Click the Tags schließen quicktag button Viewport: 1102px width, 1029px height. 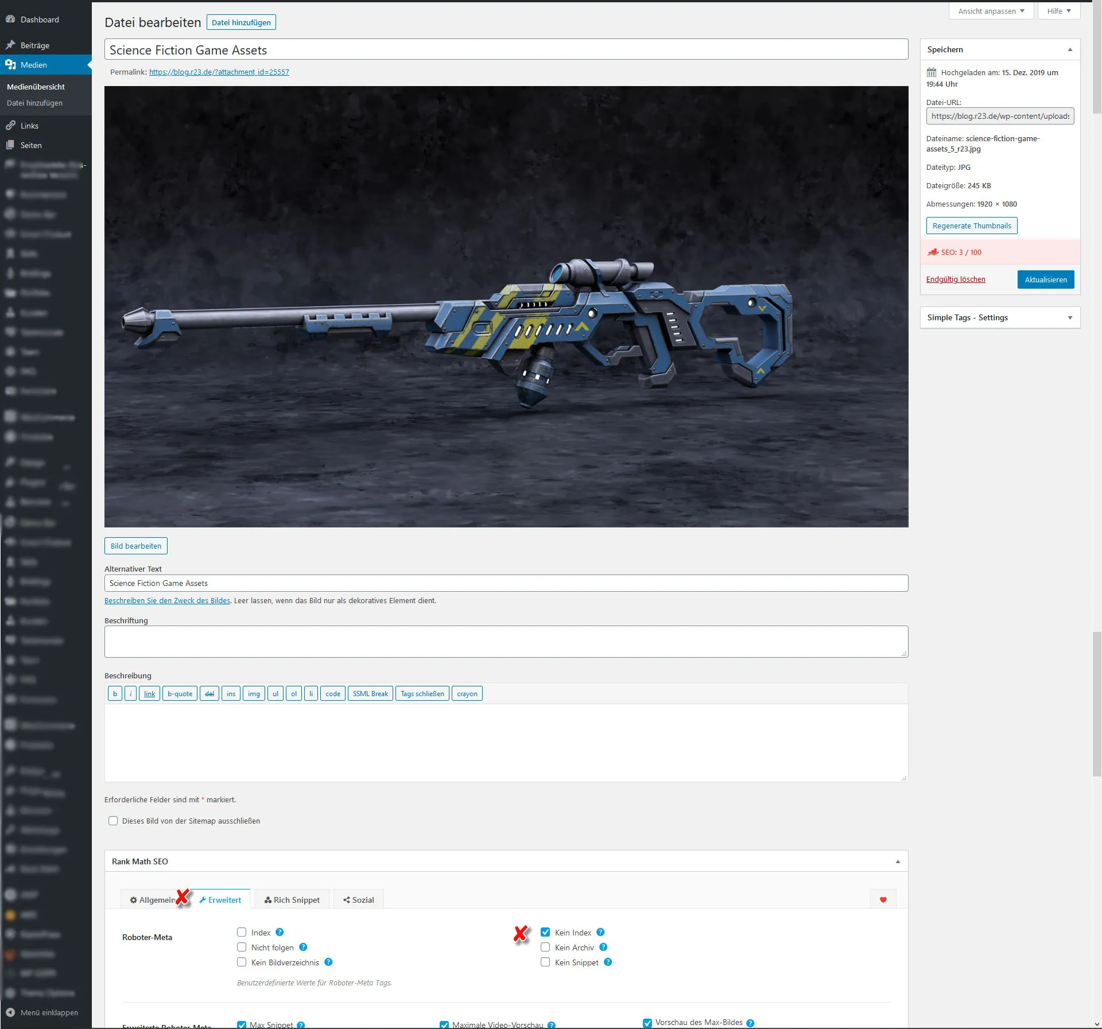click(x=422, y=693)
